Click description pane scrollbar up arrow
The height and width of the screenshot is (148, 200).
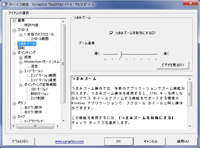tap(190, 79)
